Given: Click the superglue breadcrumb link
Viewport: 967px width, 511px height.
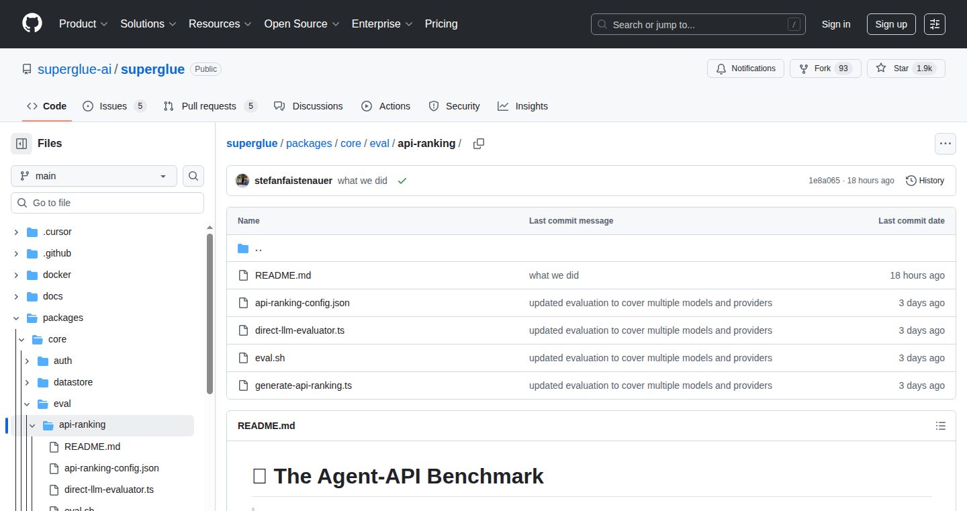Looking at the screenshot, I should 252,144.
